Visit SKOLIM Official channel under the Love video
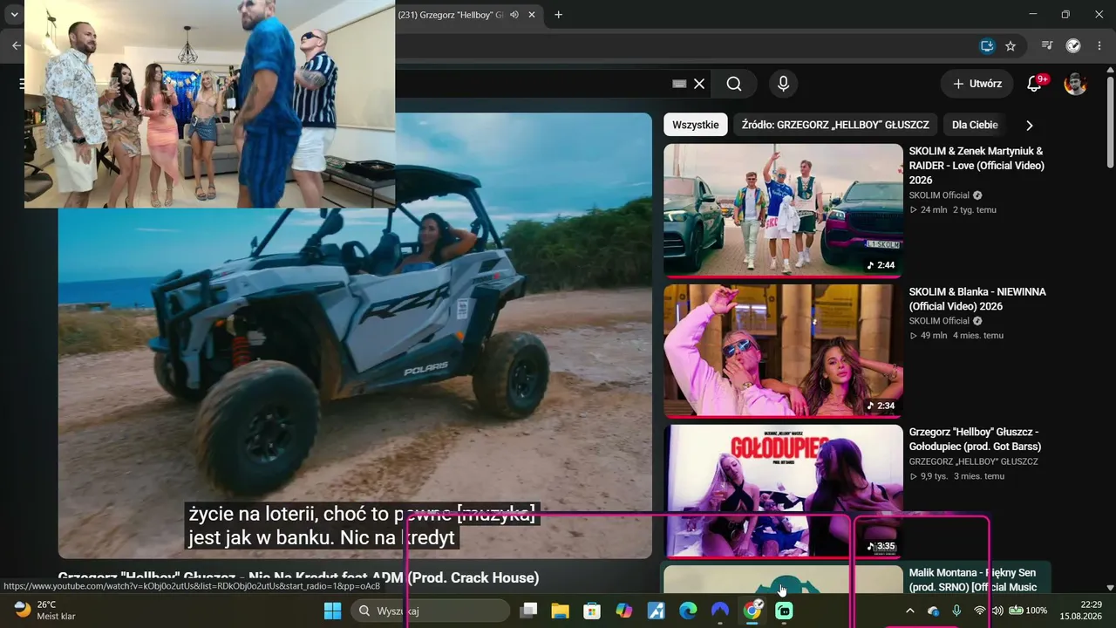 pos(939,195)
